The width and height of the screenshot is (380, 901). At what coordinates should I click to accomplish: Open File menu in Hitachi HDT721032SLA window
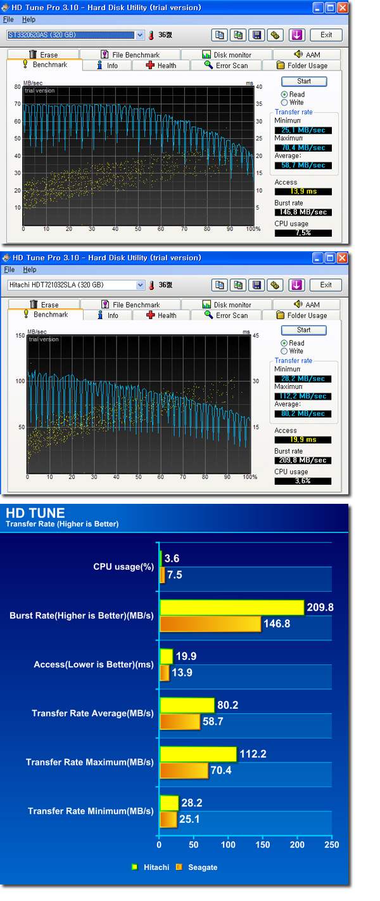tap(8, 270)
